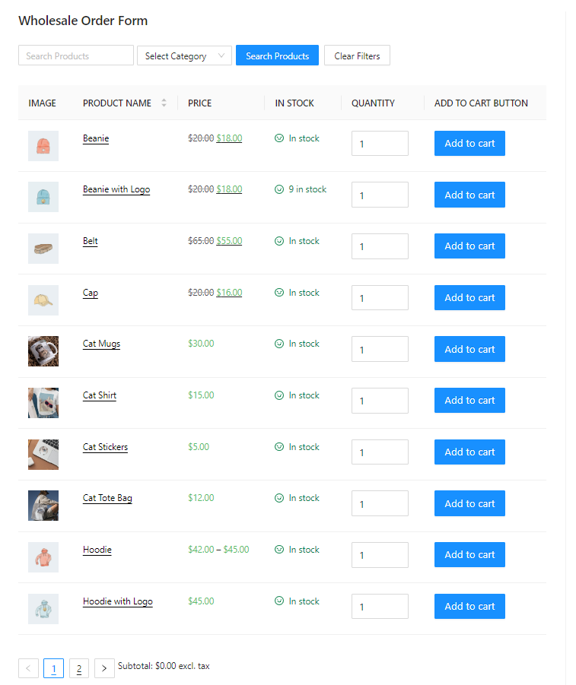576x685 pixels.
Task: Click the next page arrow icon
Action: pyautogui.click(x=104, y=668)
